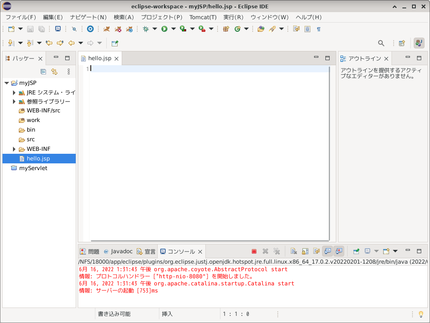
Task: Toggle Scroll Lock in console
Action: (x=305, y=251)
